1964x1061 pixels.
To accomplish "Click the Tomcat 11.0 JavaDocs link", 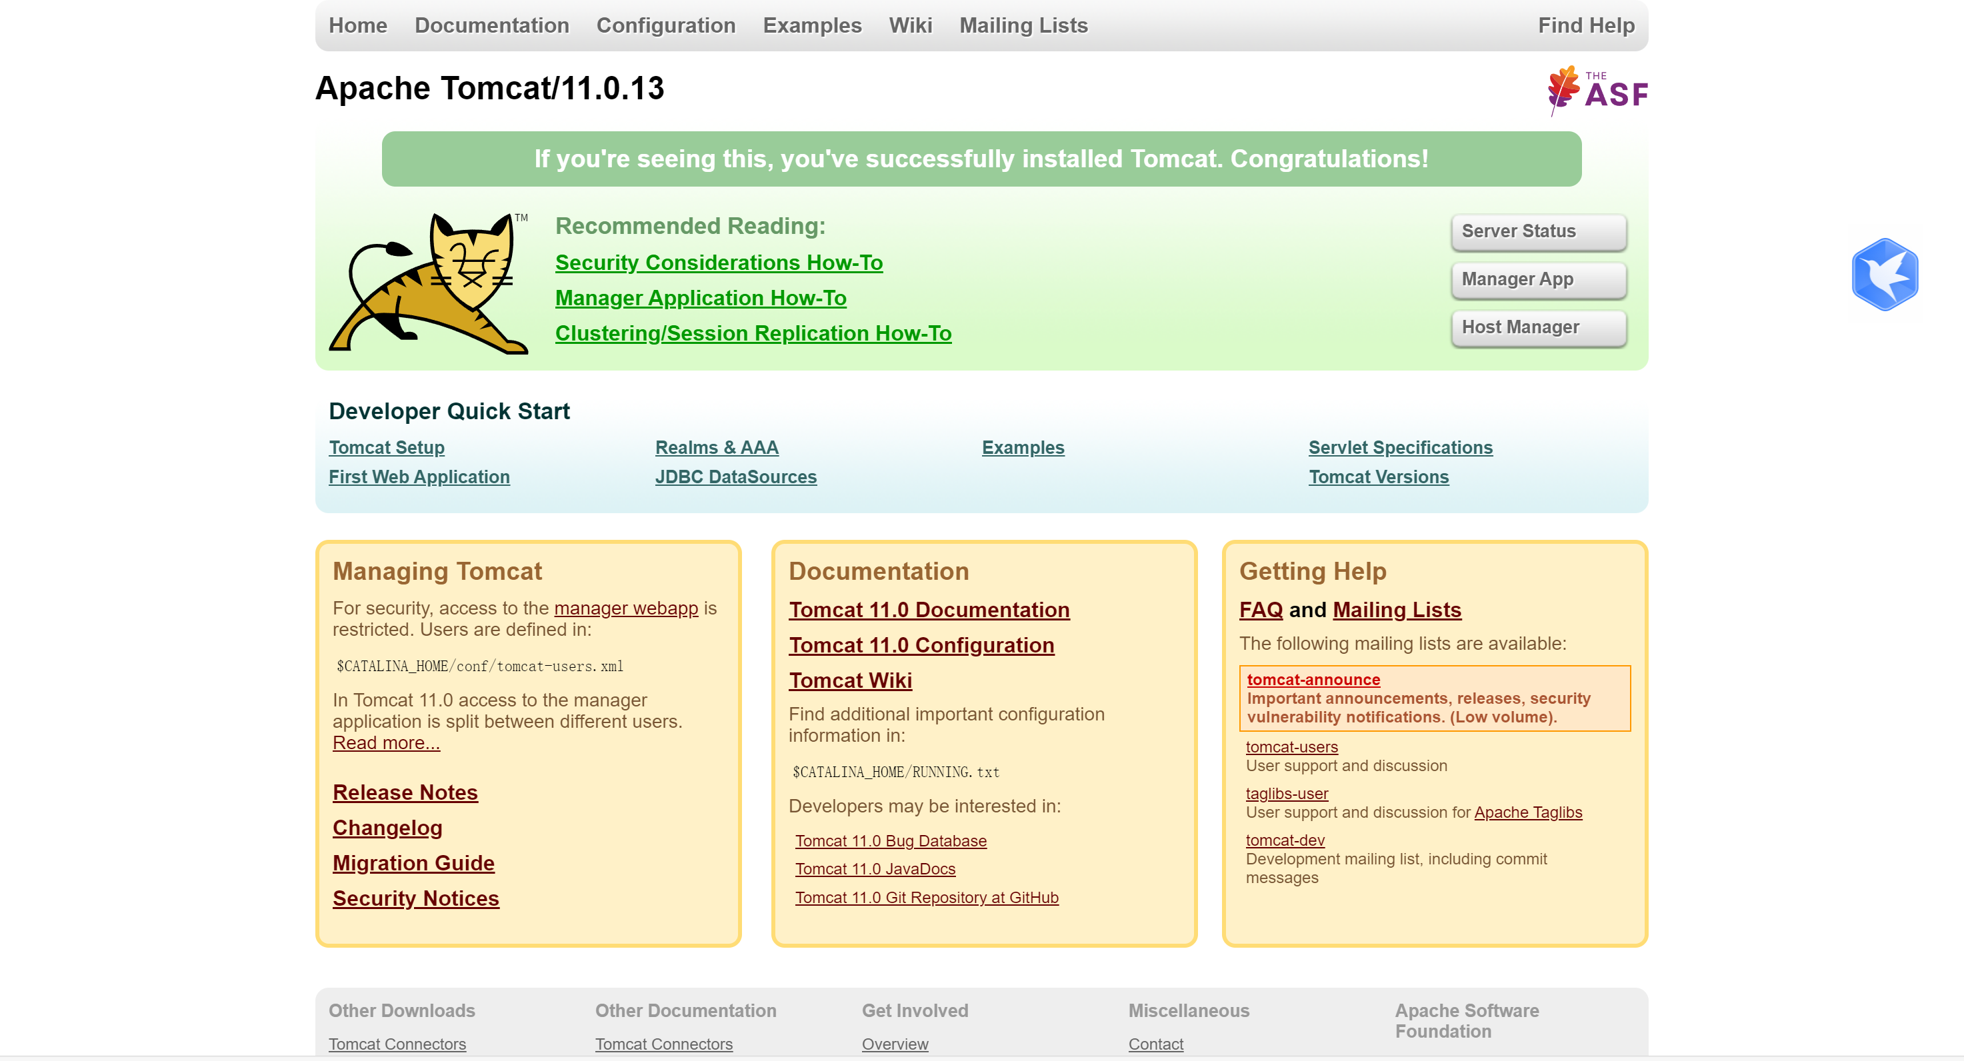I will [x=875, y=869].
